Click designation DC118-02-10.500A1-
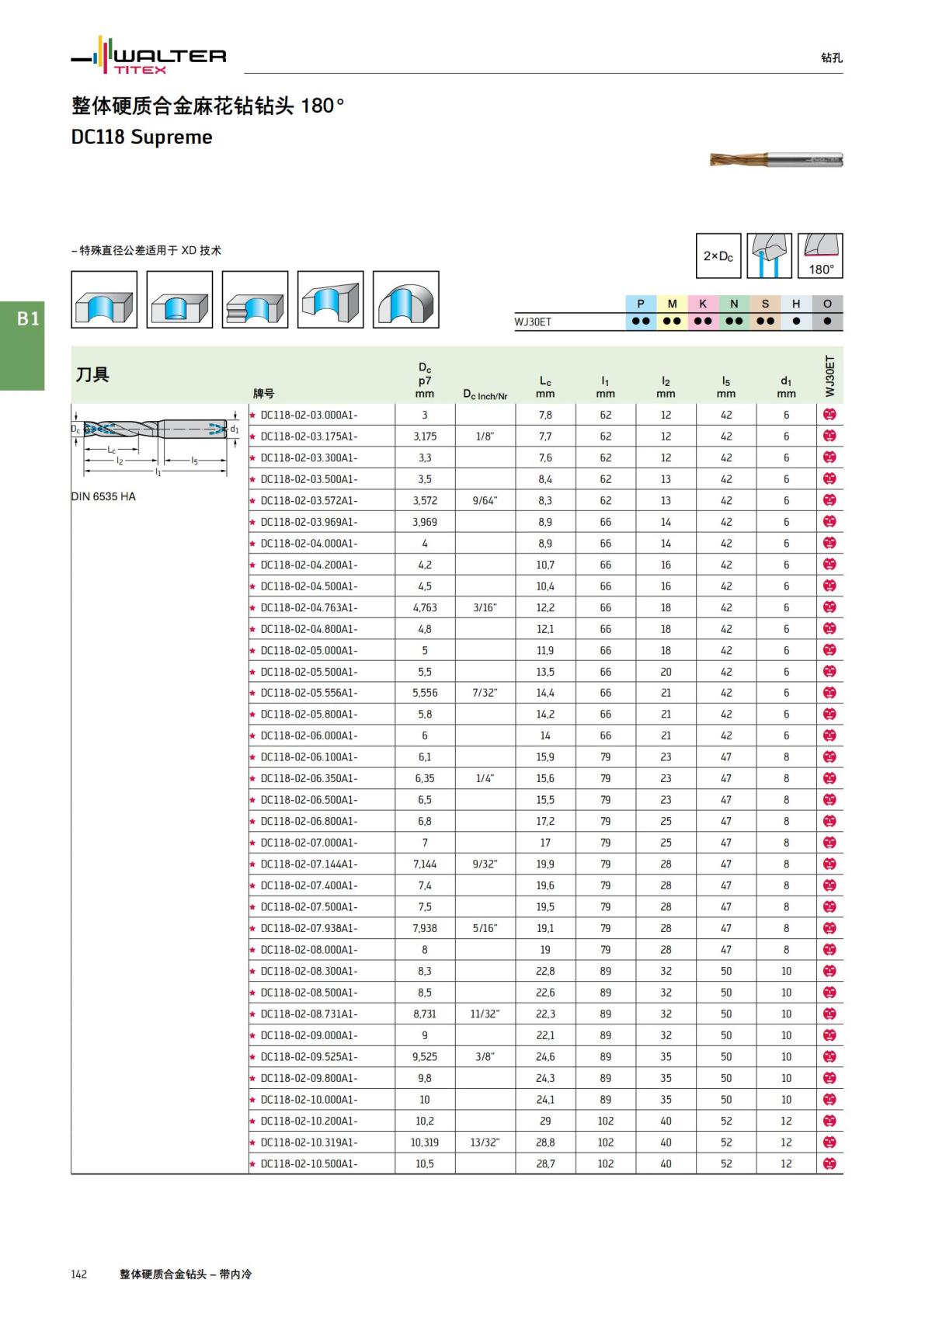This screenshot has height=1318, width=932. 309,1163
